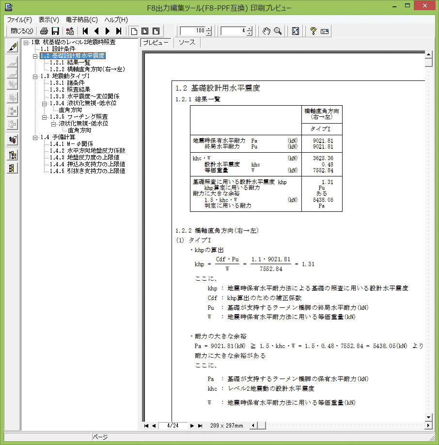Select tree item 1.3.2 照査結果
The width and height of the screenshot is (439, 445).
[70, 90]
